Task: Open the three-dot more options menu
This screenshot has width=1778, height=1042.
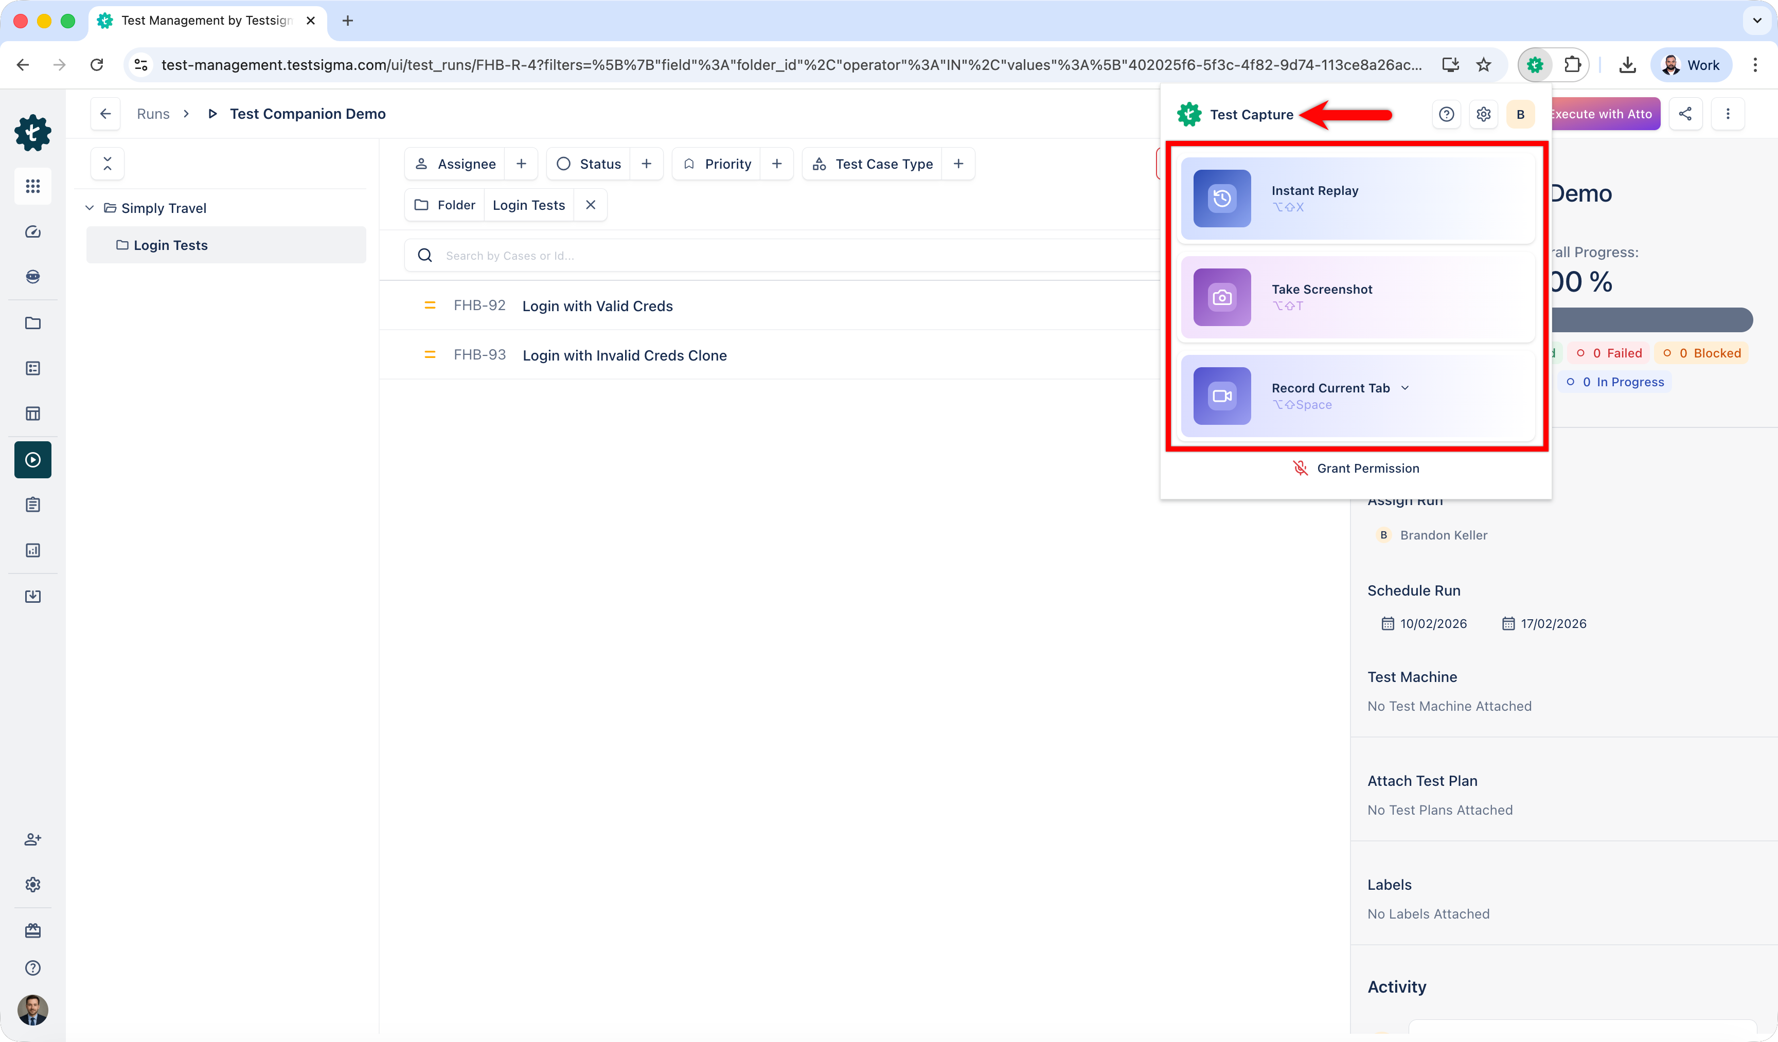Action: pos(1729,114)
